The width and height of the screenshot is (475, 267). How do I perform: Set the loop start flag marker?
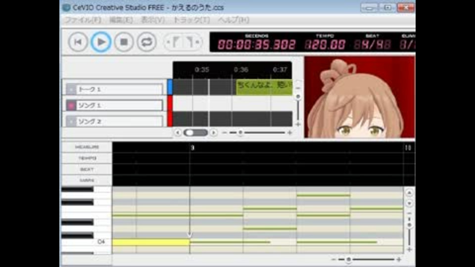pyautogui.click(x=175, y=42)
